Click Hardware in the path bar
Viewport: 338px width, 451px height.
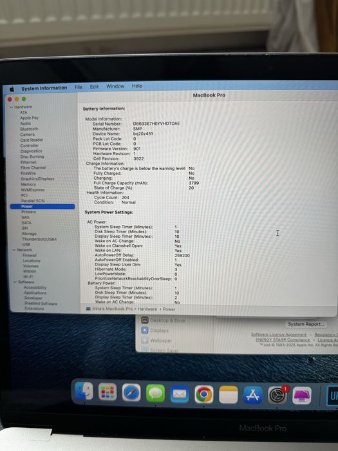[147, 309]
